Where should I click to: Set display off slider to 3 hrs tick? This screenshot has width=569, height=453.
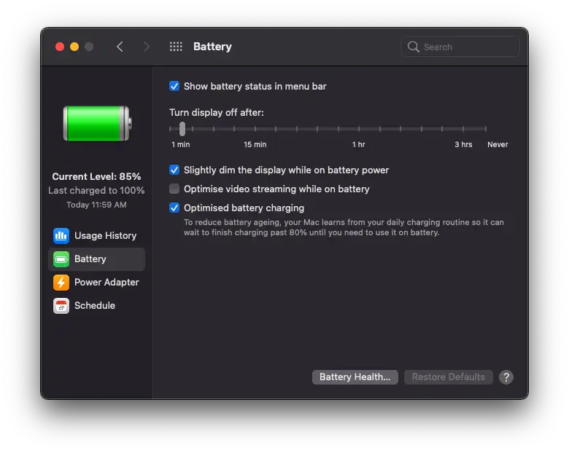[463, 129]
